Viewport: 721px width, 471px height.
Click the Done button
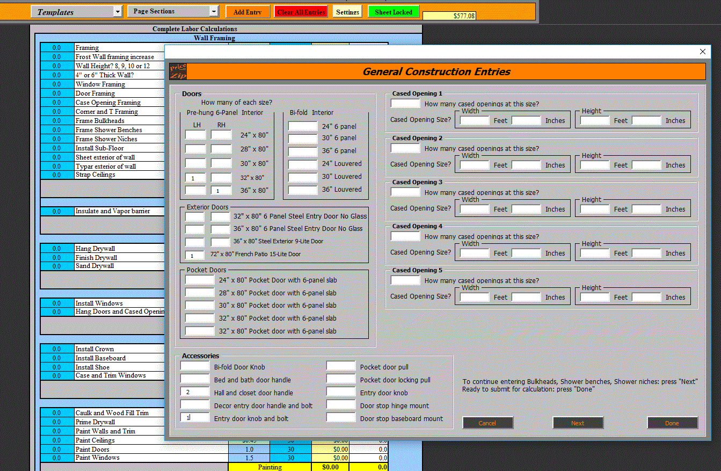(672, 423)
